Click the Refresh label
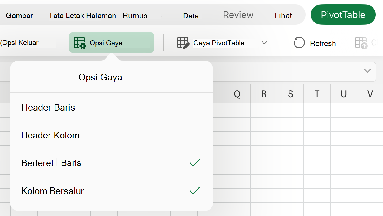The image size is (383, 216). 323,43
